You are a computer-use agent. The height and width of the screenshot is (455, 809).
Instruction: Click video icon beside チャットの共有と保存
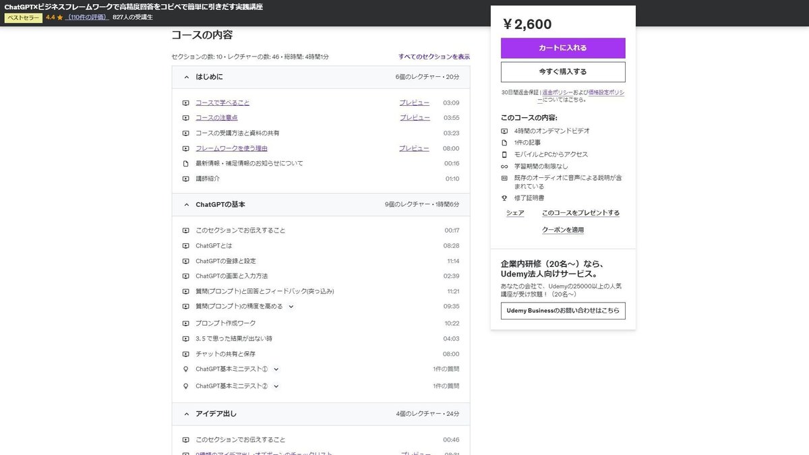point(186,354)
